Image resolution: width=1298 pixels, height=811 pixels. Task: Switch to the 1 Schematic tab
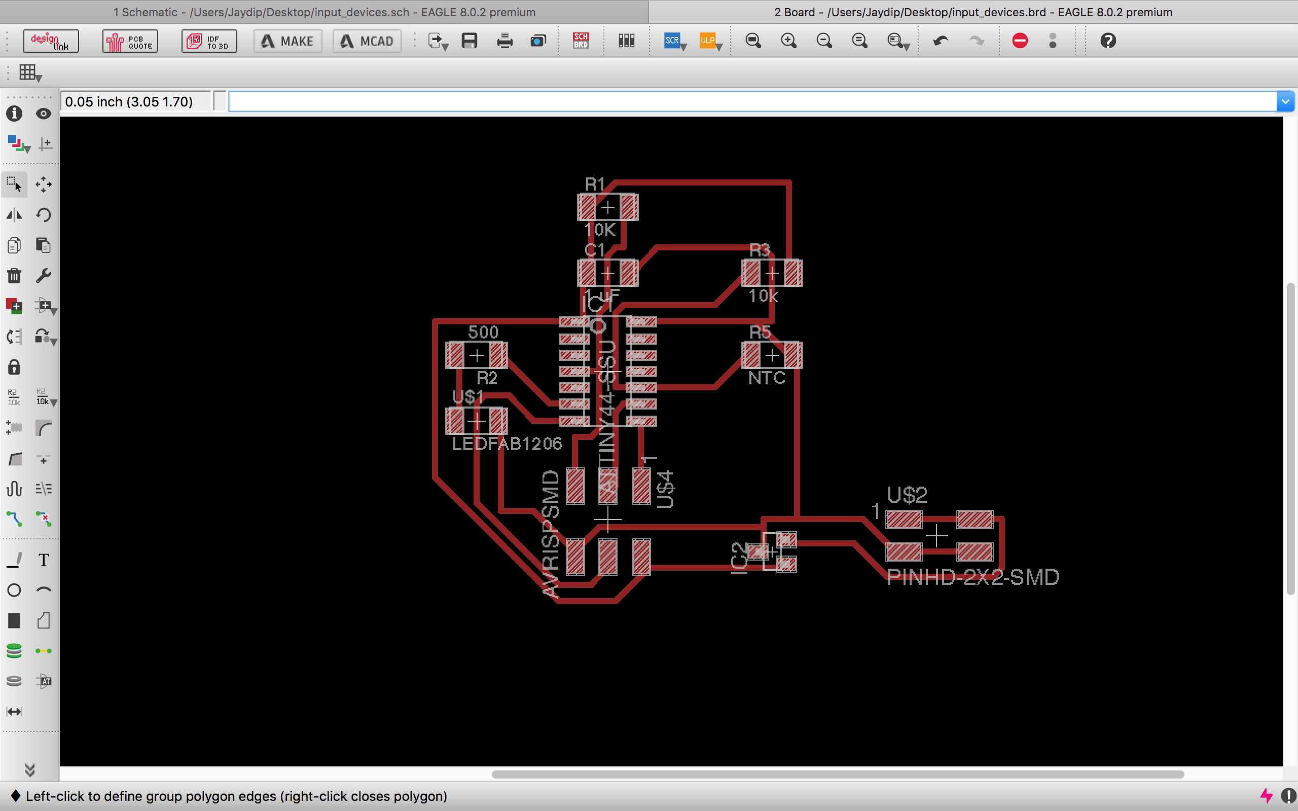pos(324,12)
